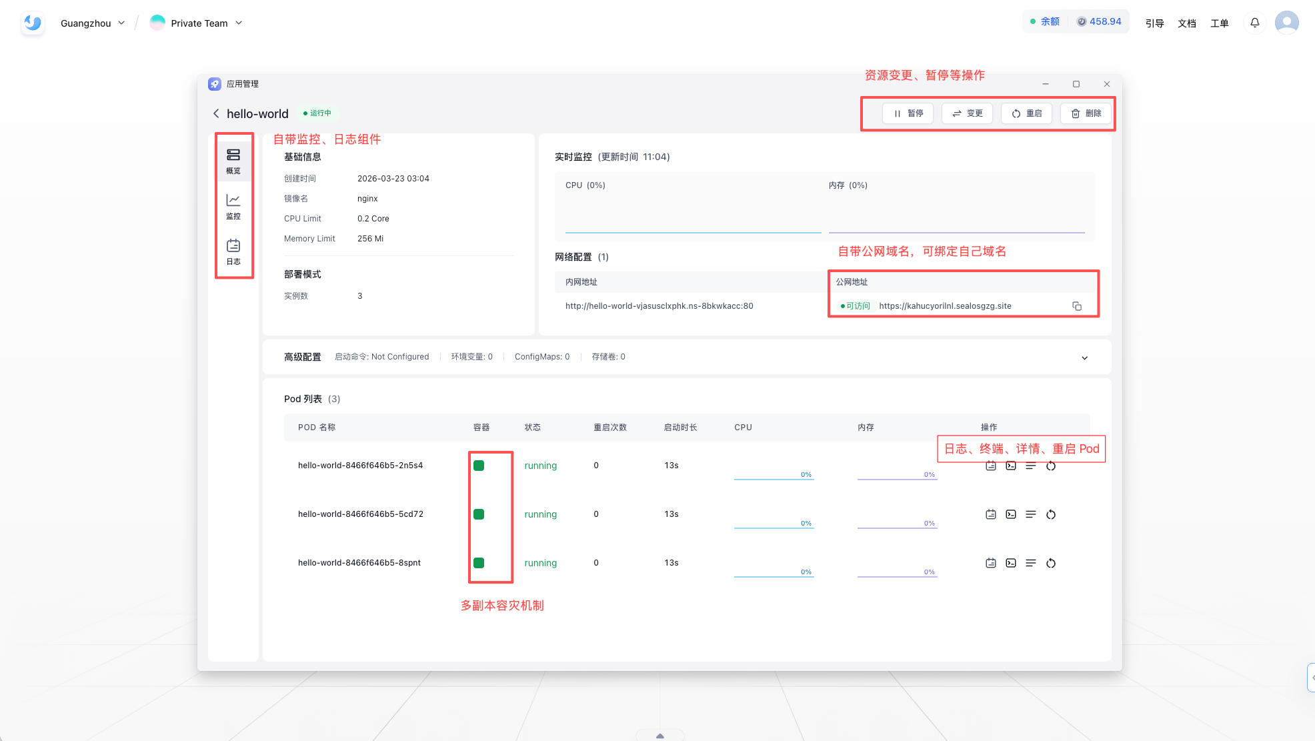The width and height of the screenshot is (1315, 741).
Task: Click the 运行中 running status badge
Action: tap(317, 113)
